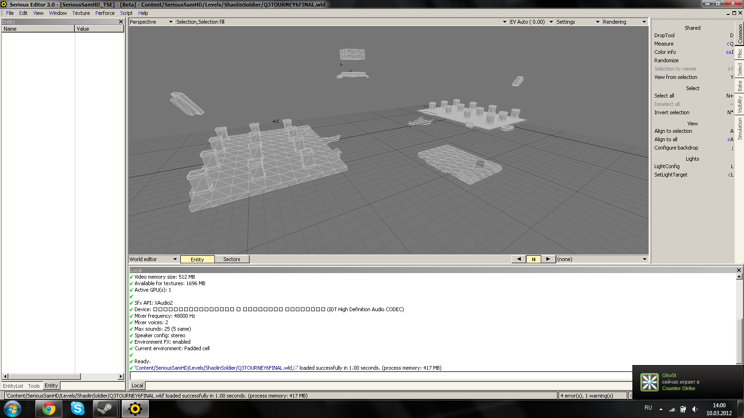Click the errors and warnings status field

593,396
